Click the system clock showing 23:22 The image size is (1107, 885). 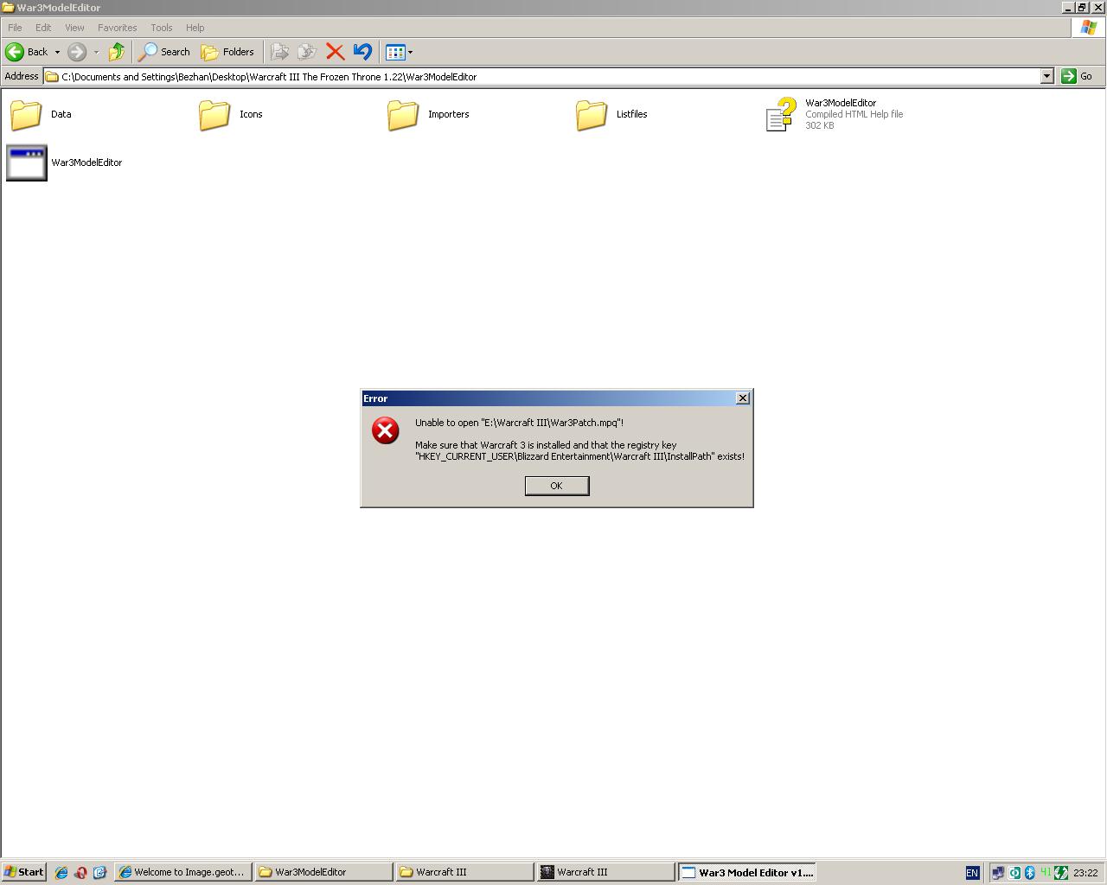(1085, 873)
